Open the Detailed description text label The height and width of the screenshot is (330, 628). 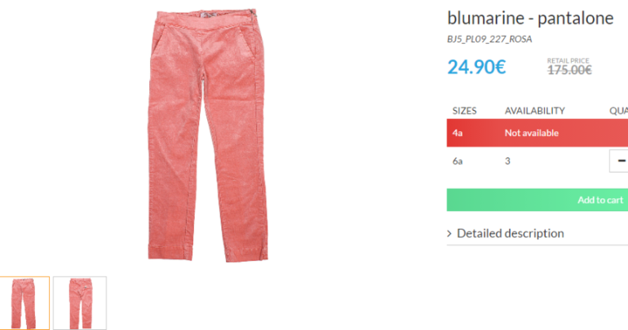[x=511, y=233]
